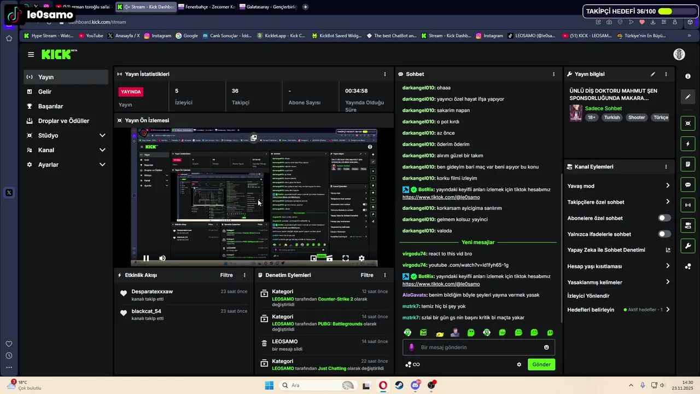Click the taskbar Ara search box
Viewport: 700px width, 394px height.
click(317, 385)
